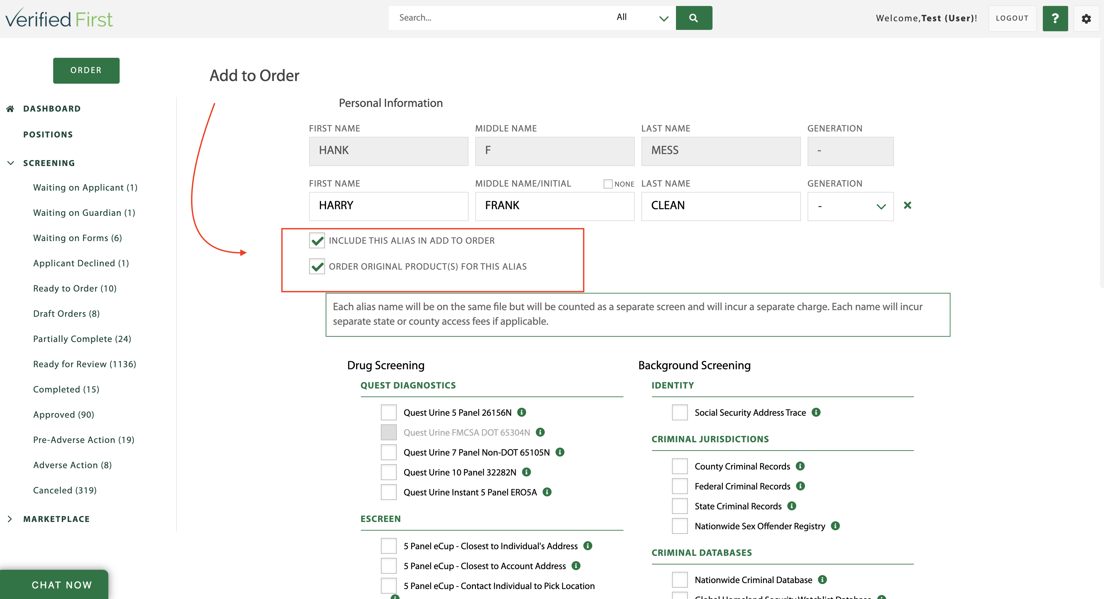Go to Dashboard in the sidebar
This screenshot has width=1104, height=599.
coord(52,109)
